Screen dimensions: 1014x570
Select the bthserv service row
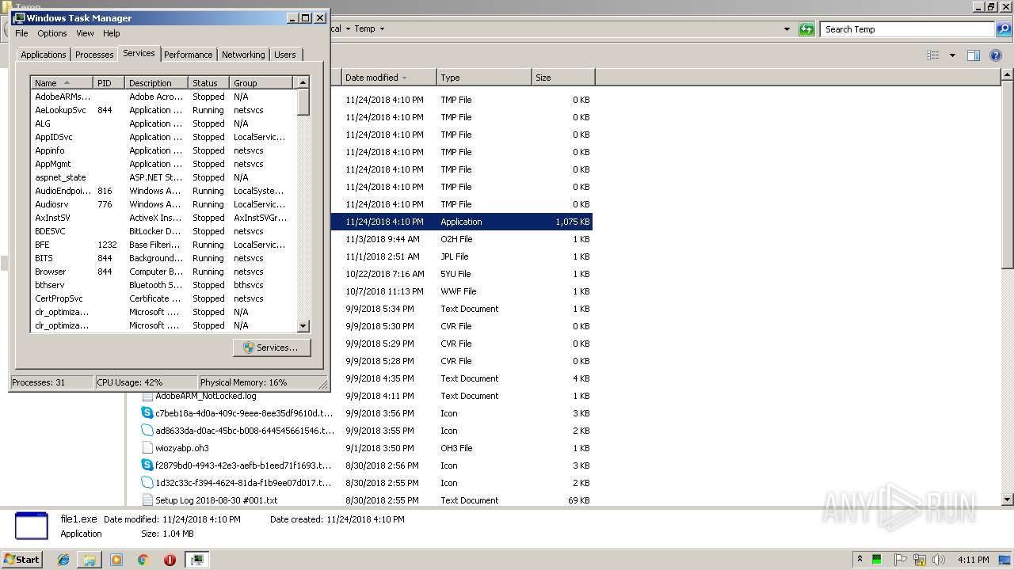[163, 285]
